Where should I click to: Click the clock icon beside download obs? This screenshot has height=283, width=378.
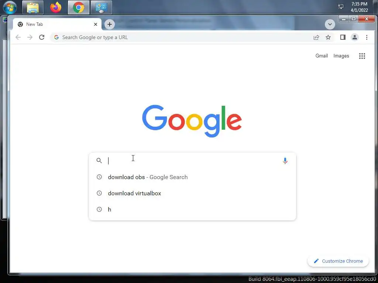99,177
